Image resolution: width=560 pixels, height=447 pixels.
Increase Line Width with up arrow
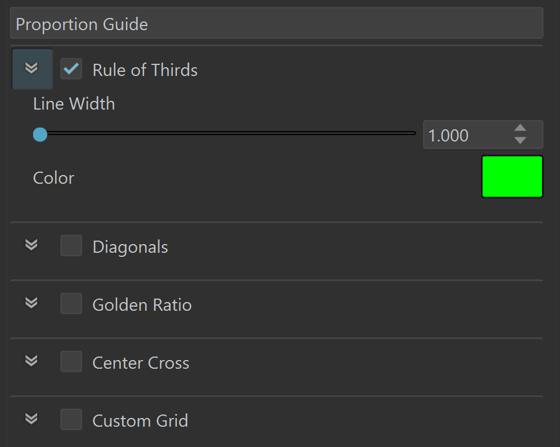(520, 128)
